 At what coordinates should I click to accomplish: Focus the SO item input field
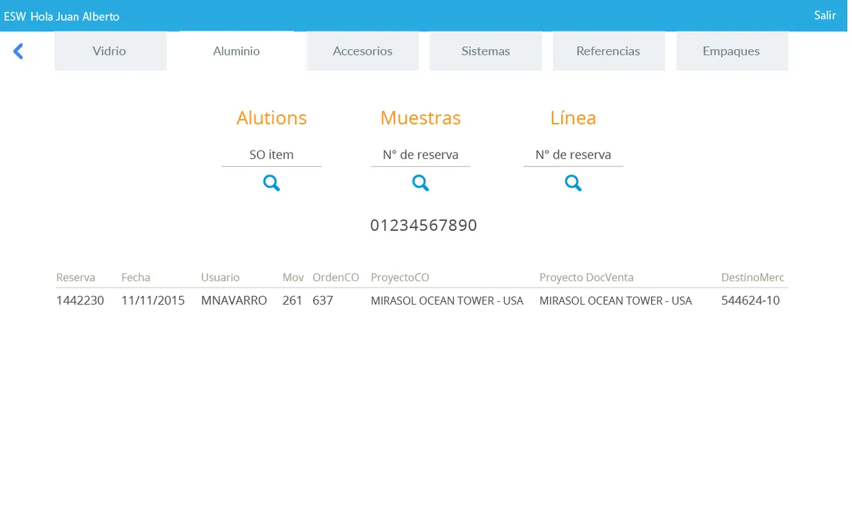point(271,155)
